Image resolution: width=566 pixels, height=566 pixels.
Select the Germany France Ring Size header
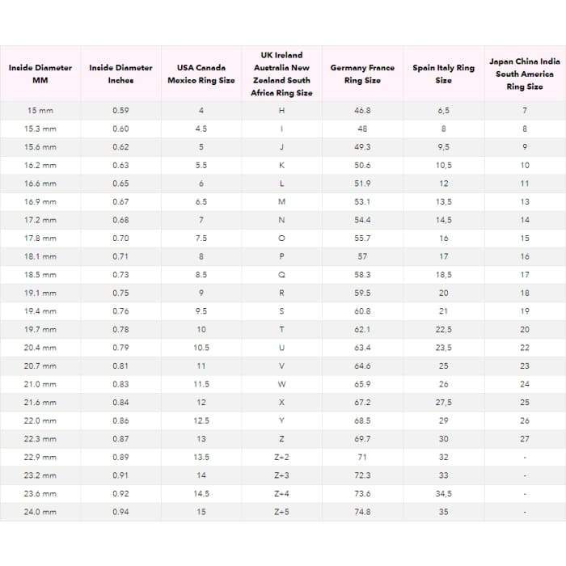pyautogui.click(x=362, y=74)
